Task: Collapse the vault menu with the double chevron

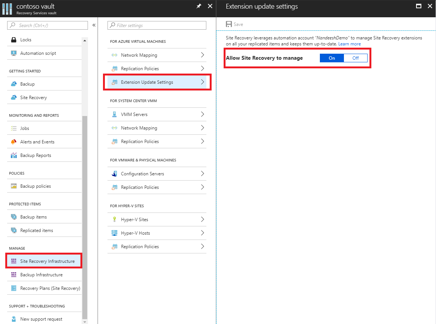Action: pos(94,25)
